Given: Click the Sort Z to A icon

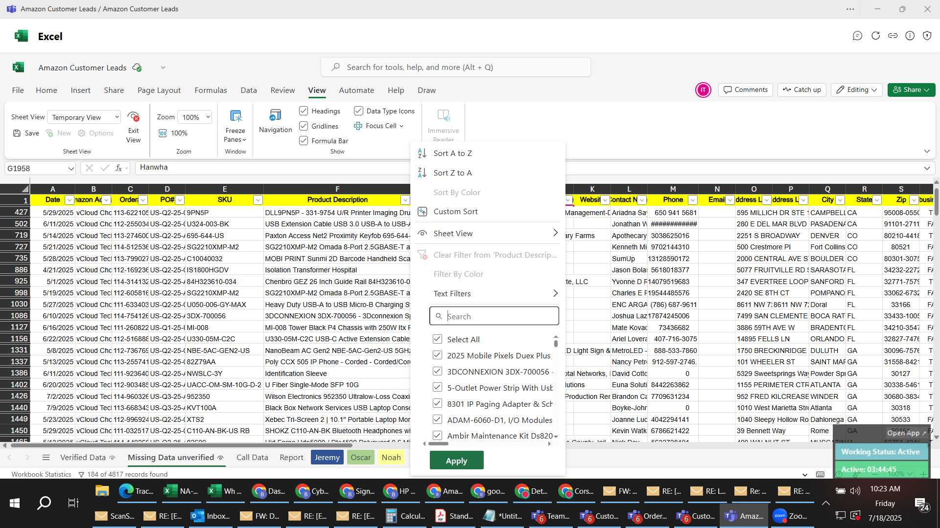Looking at the screenshot, I should [422, 173].
